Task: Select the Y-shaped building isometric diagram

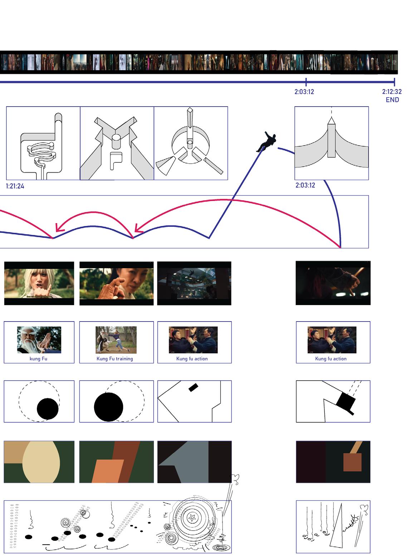Action: tap(117, 143)
